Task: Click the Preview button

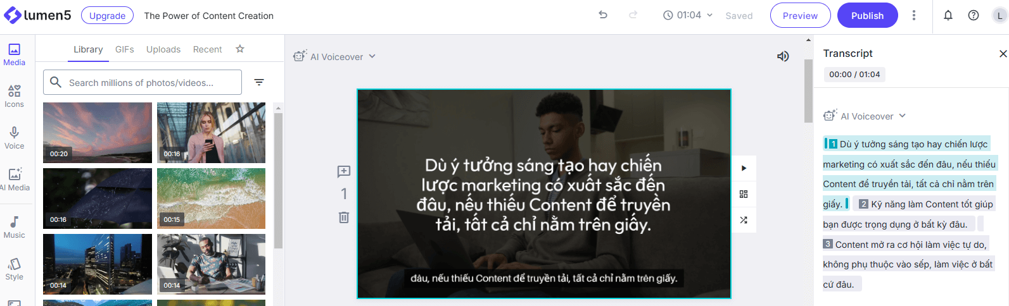Action: click(x=799, y=16)
